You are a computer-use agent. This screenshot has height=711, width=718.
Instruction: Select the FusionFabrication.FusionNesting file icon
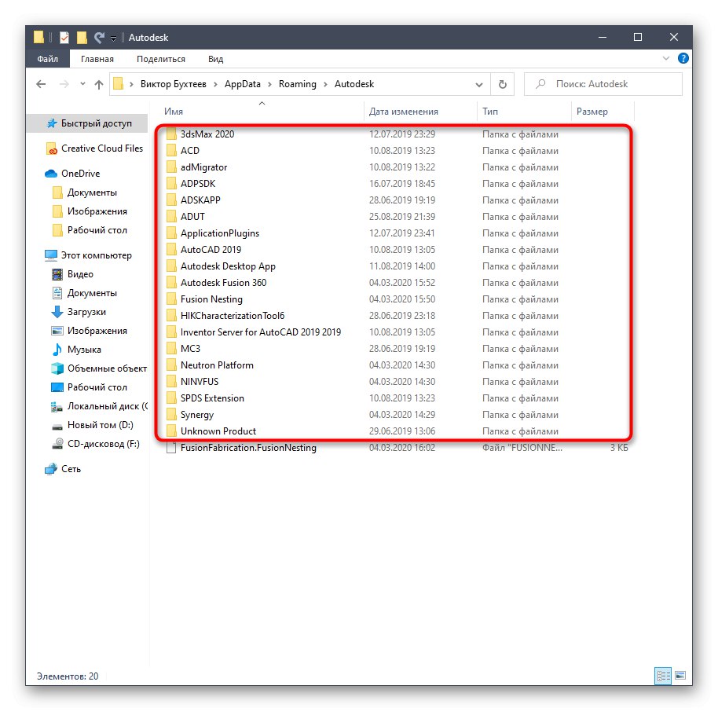171,448
